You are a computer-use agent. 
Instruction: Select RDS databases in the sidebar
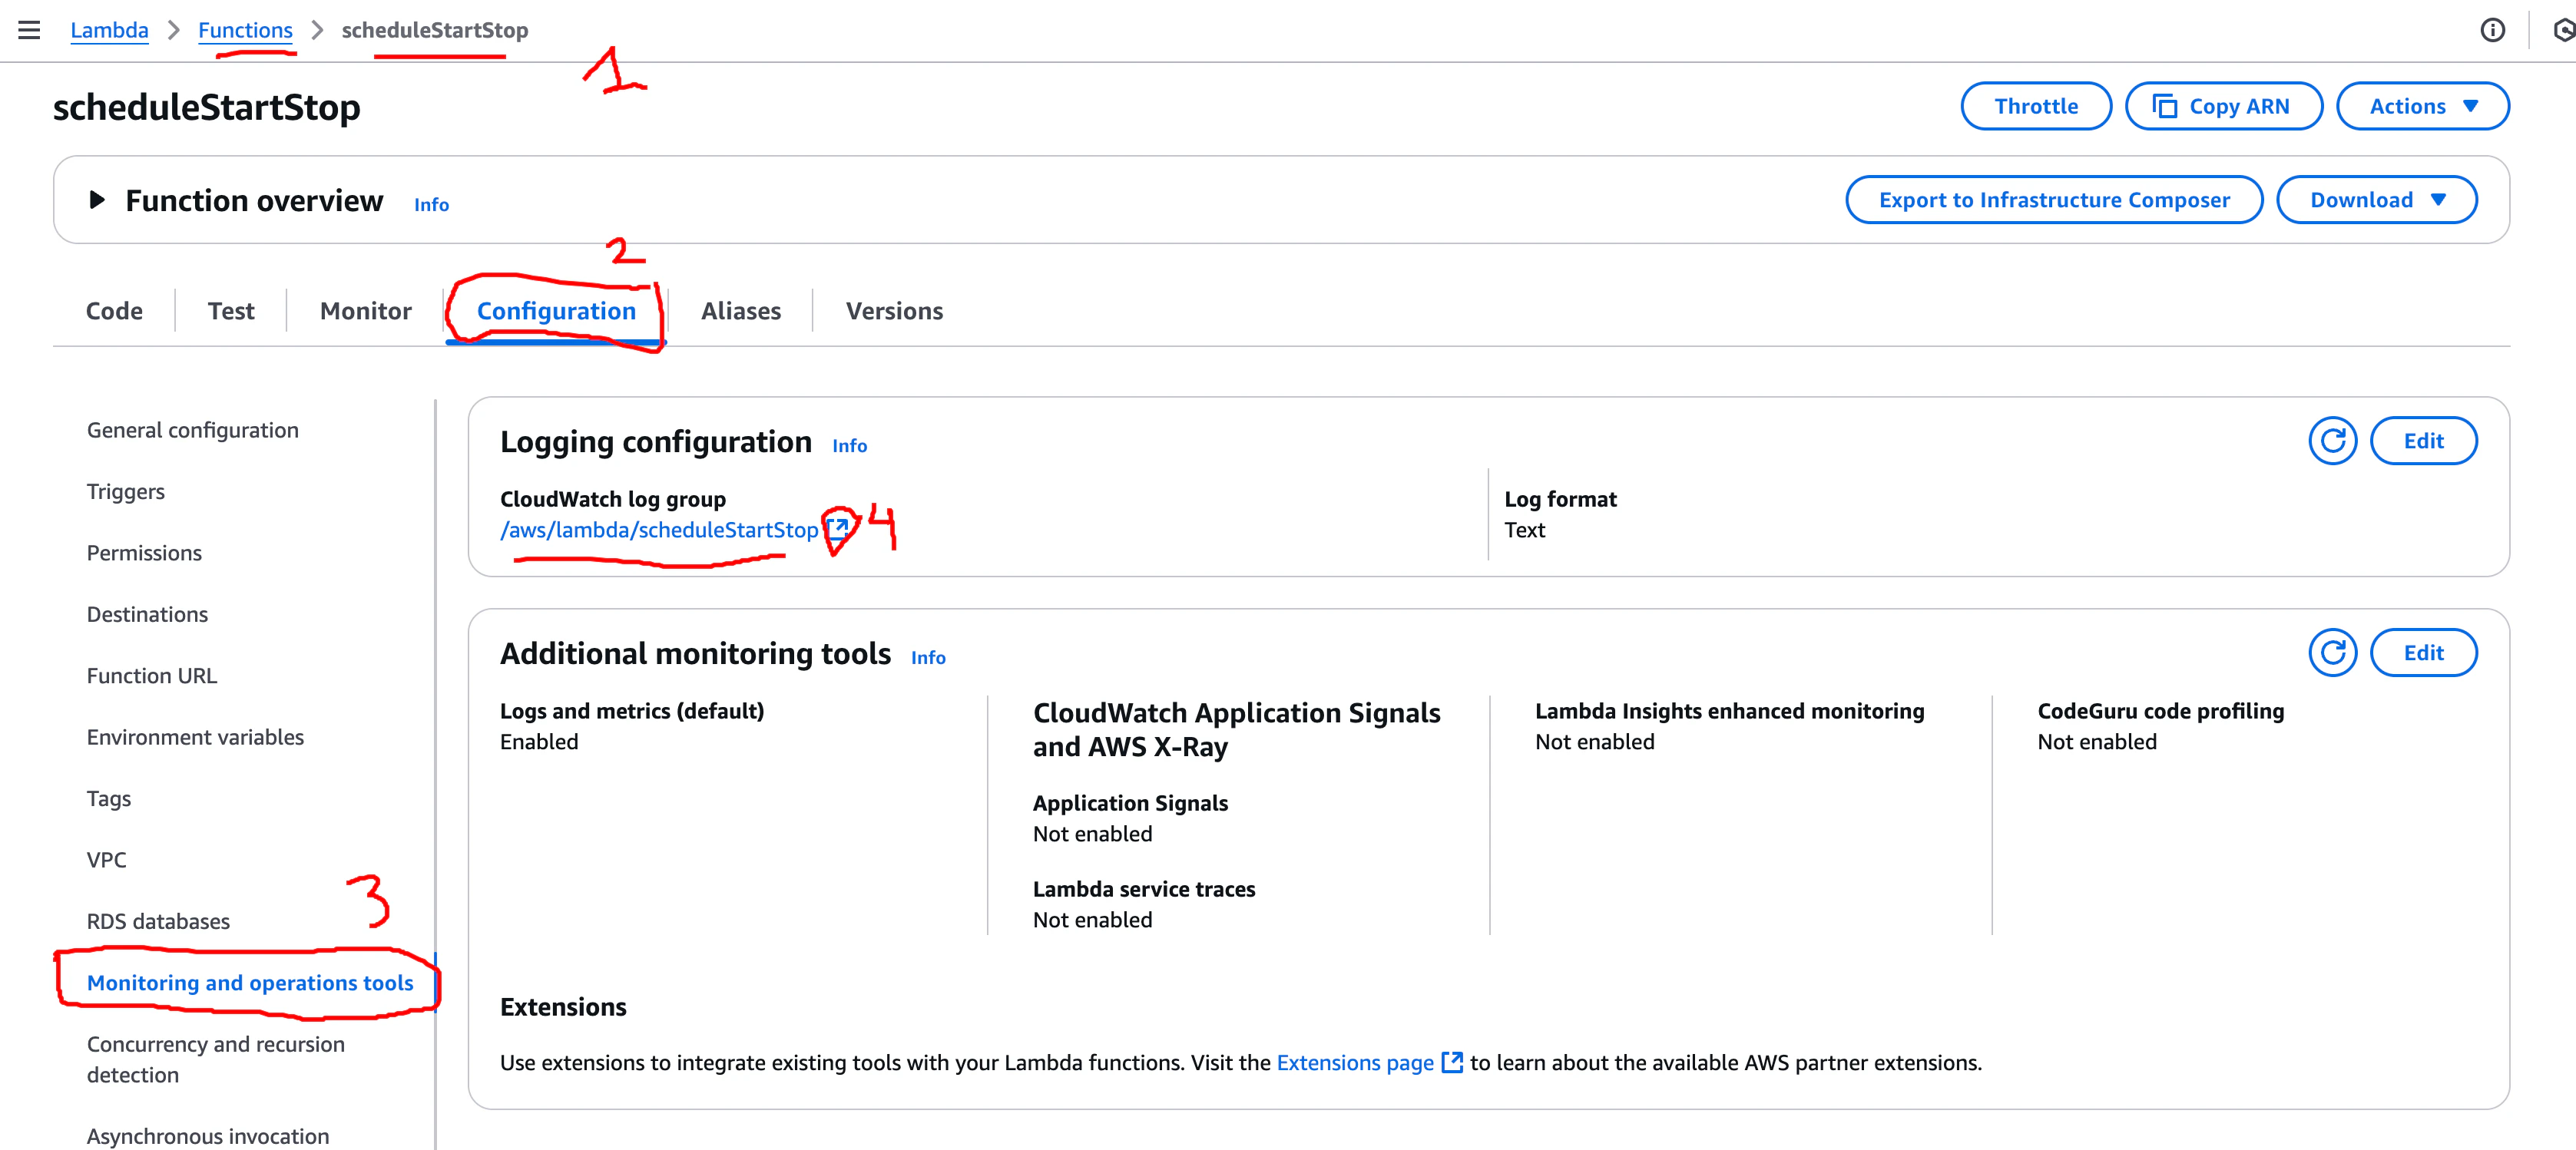point(158,921)
